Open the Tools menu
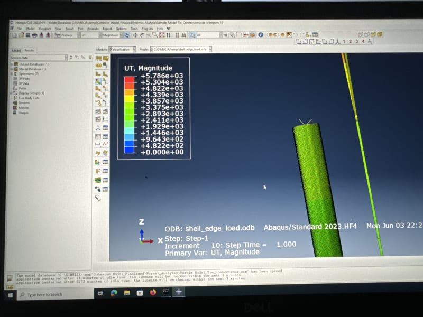 [134, 29]
